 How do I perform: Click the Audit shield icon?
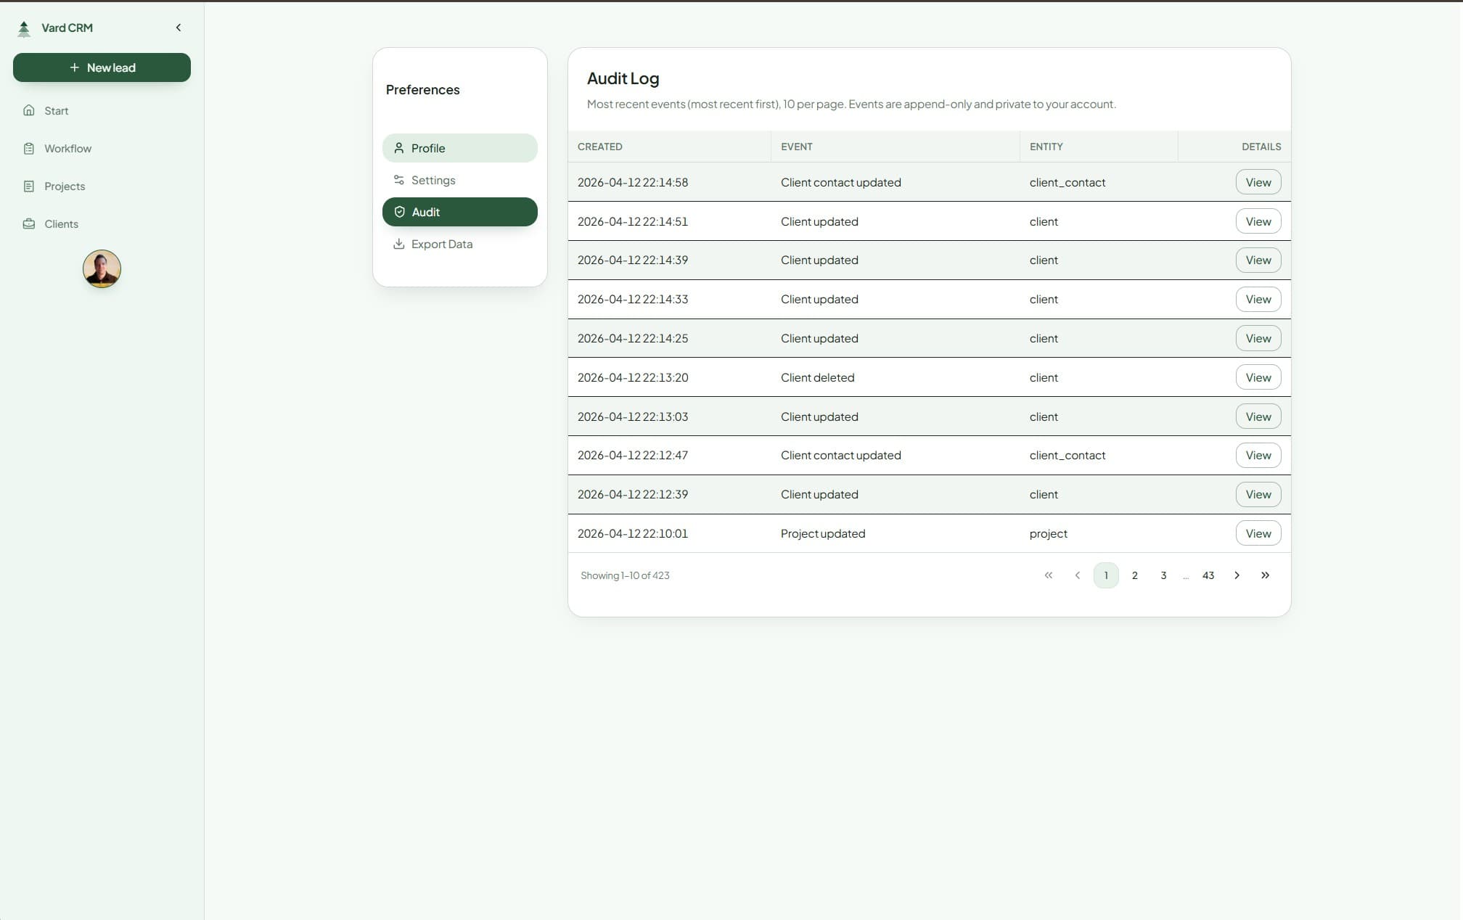(x=399, y=211)
